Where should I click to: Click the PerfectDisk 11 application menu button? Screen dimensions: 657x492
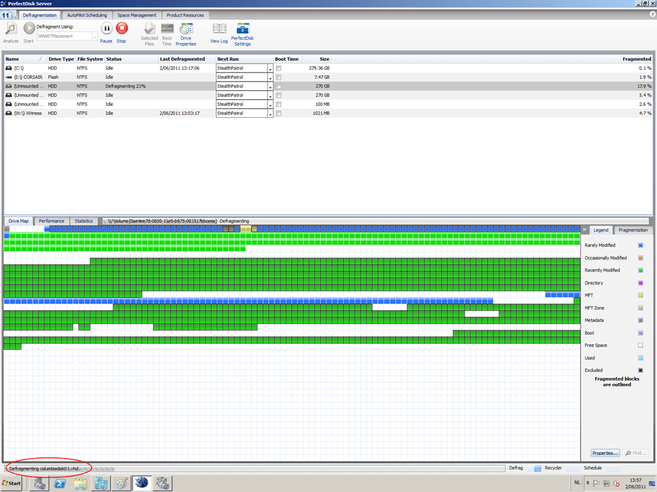(x=6, y=15)
